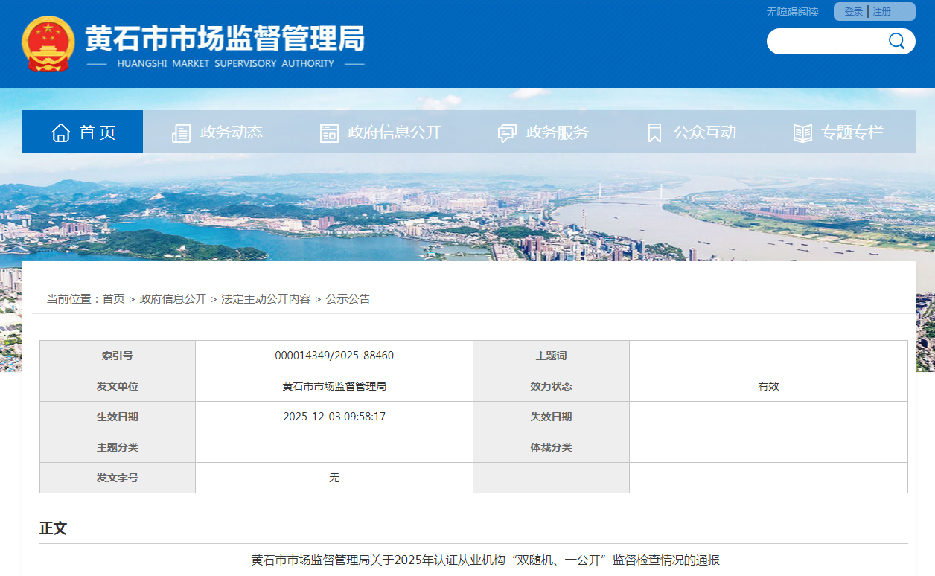935x576 pixels.
Task: Focus the site search input field
Action: pos(826,41)
